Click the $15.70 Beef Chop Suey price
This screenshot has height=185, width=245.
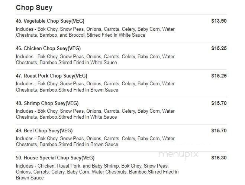219,131
